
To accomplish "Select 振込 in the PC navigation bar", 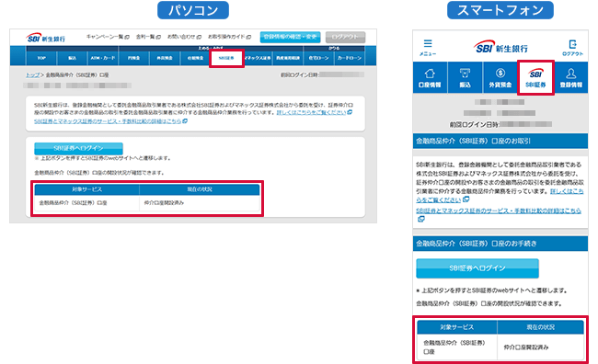I will [x=72, y=58].
